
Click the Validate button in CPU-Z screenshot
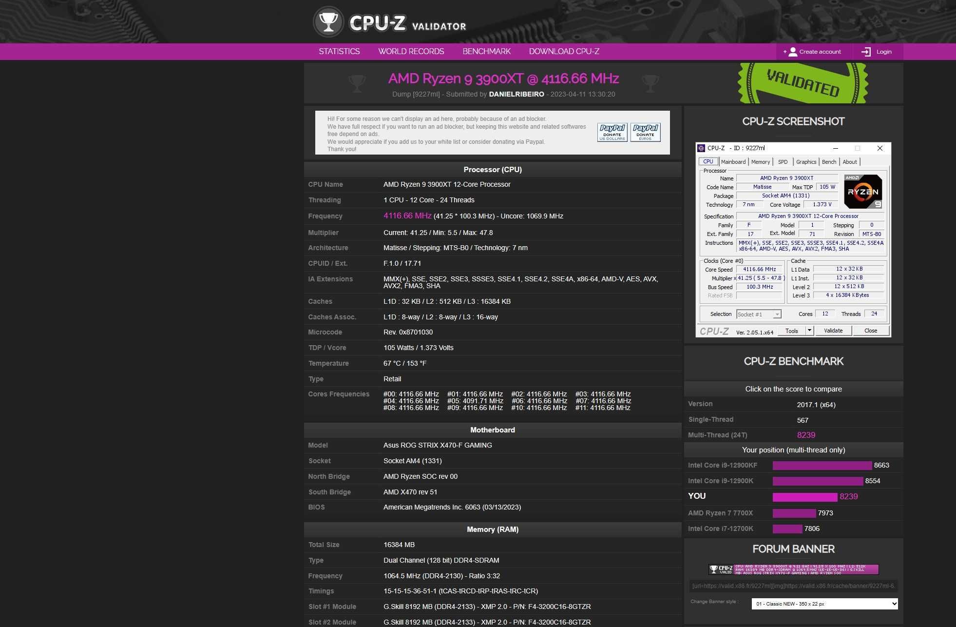point(833,331)
